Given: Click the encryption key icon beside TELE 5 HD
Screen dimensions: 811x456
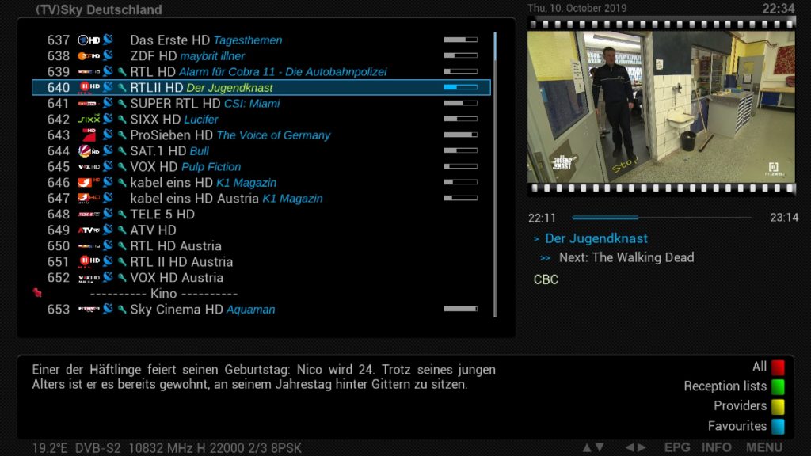Looking at the screenshot, I should [121, 214].
